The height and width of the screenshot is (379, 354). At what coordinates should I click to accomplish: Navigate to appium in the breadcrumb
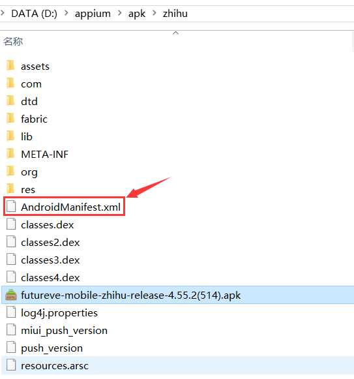93,14
